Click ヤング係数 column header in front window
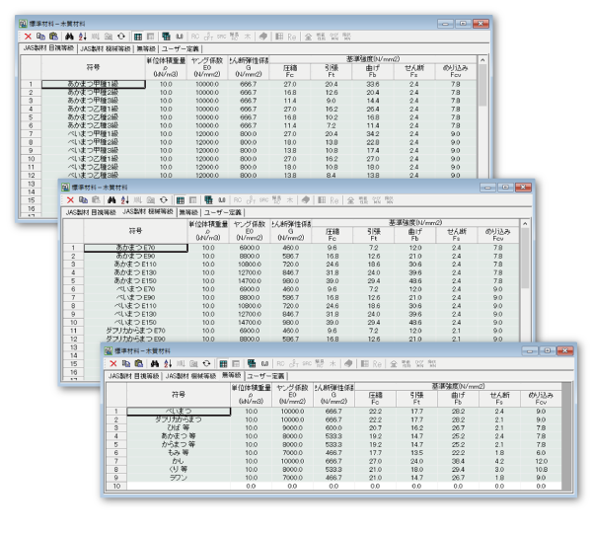 click(292, 395)
